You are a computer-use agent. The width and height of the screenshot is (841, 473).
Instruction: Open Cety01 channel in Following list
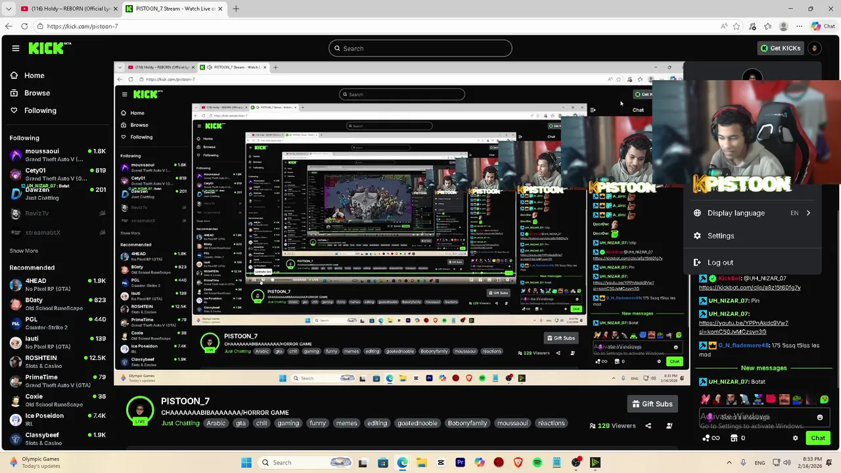pos(57,174)
